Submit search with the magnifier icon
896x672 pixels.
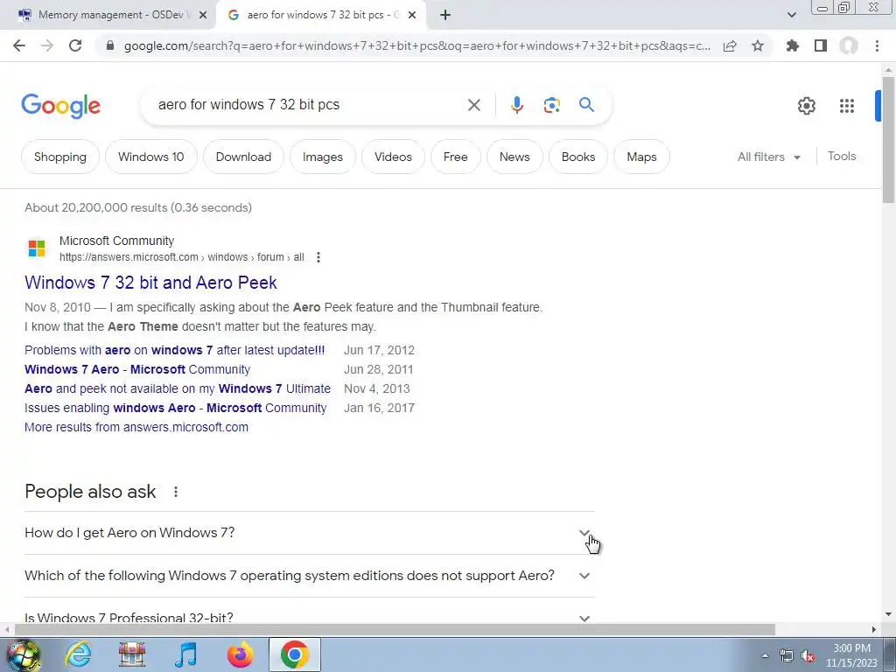586,105
